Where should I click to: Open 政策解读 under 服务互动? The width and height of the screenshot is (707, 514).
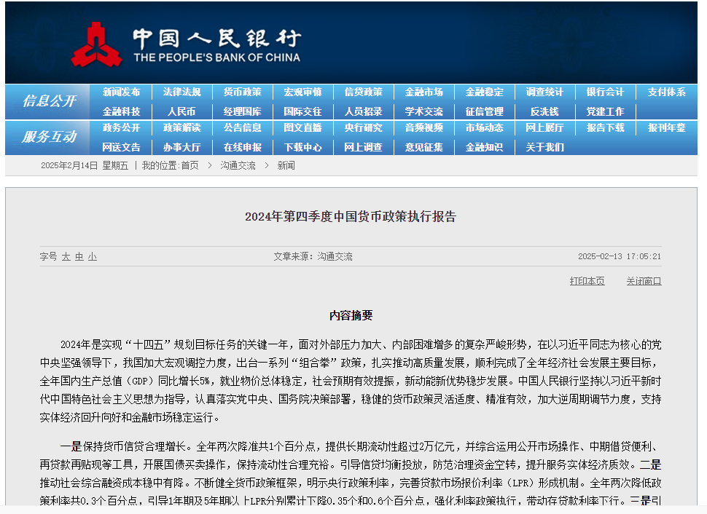[181, 128]
